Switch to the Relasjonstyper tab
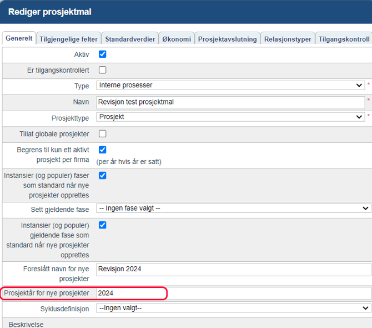This screenshot has height=328, width=372. (288, 39)
